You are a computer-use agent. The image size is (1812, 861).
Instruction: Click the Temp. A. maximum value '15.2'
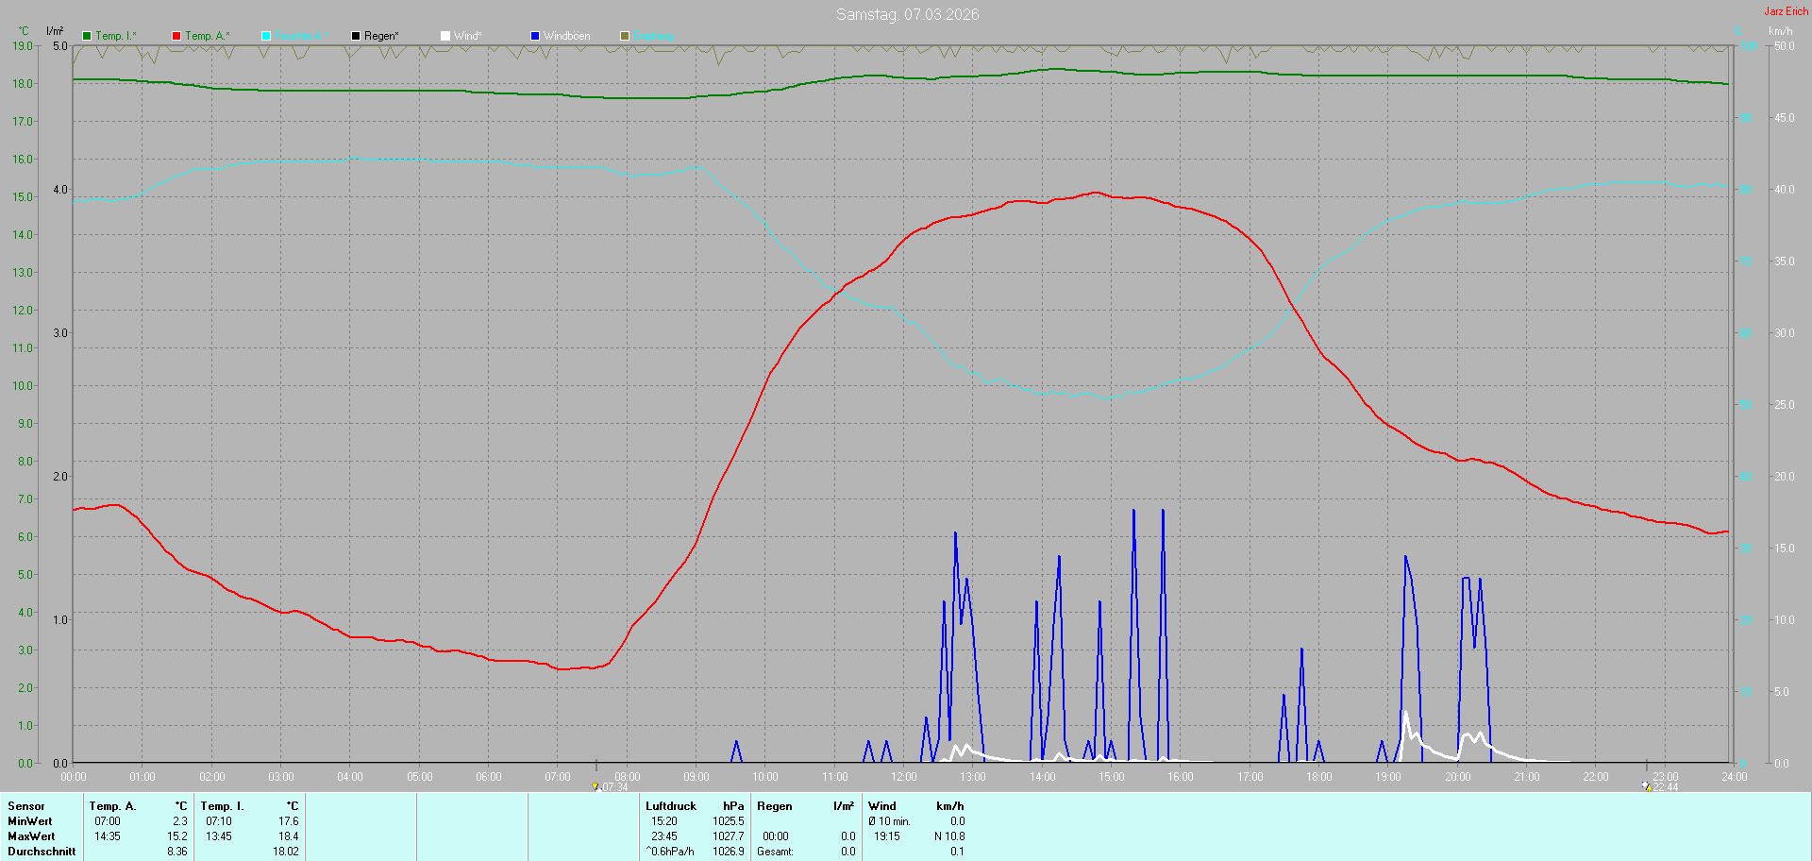click(x=177, y=836)
